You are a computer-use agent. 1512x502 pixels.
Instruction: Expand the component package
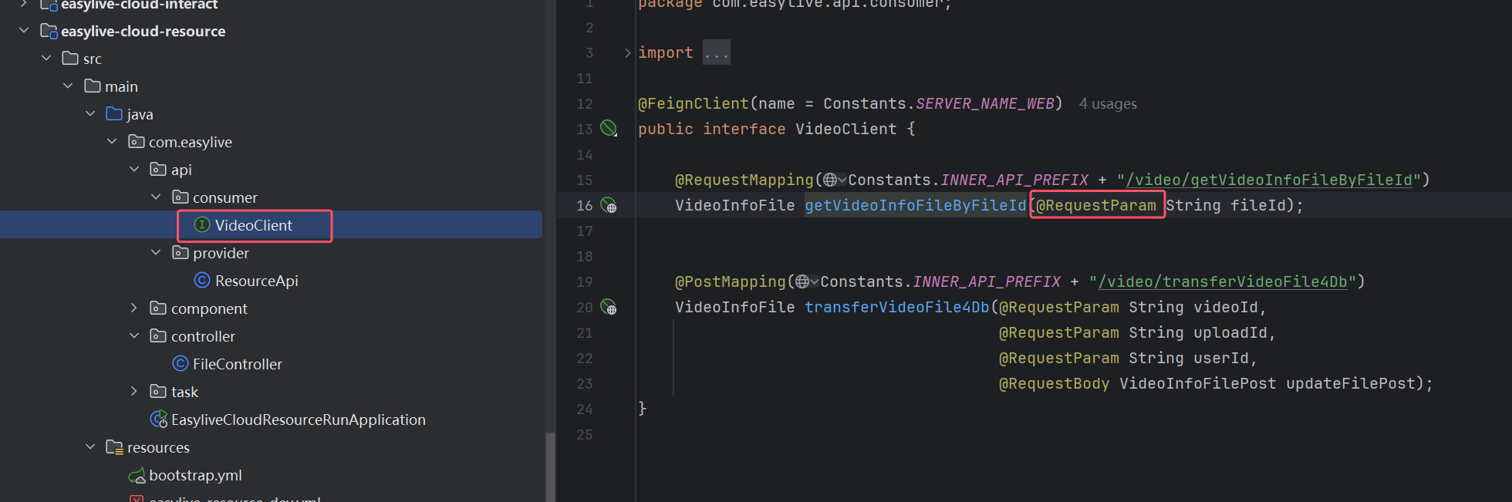(134, 308)
